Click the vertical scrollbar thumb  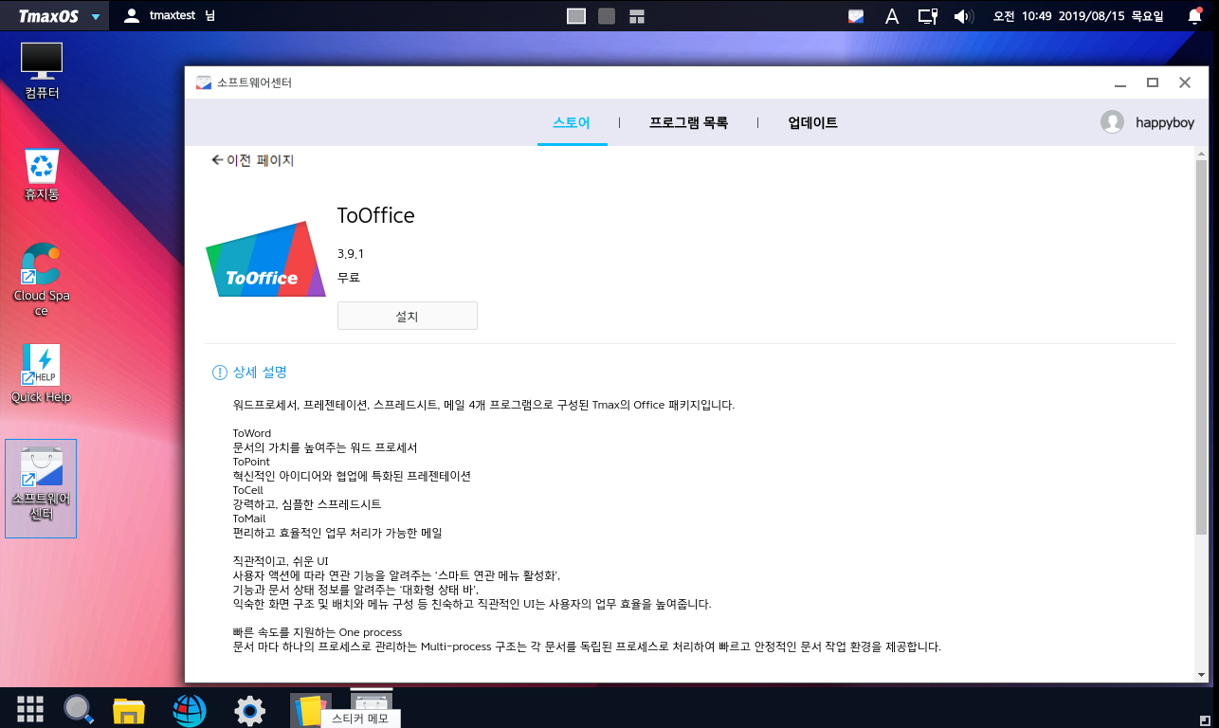pos(1202,346)
